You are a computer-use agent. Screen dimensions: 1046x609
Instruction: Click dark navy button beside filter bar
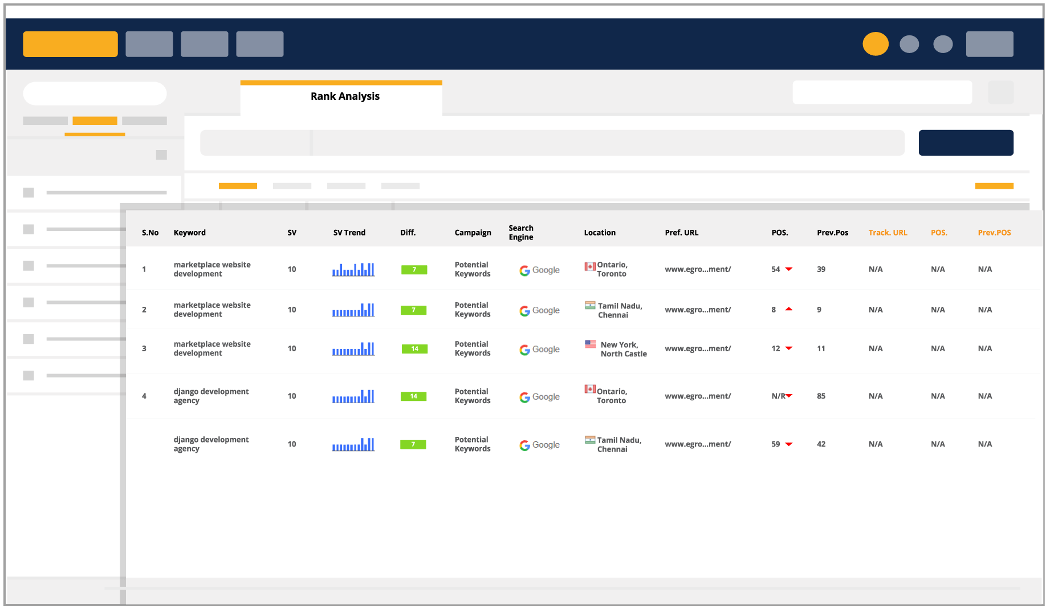[x=966, y=143]
